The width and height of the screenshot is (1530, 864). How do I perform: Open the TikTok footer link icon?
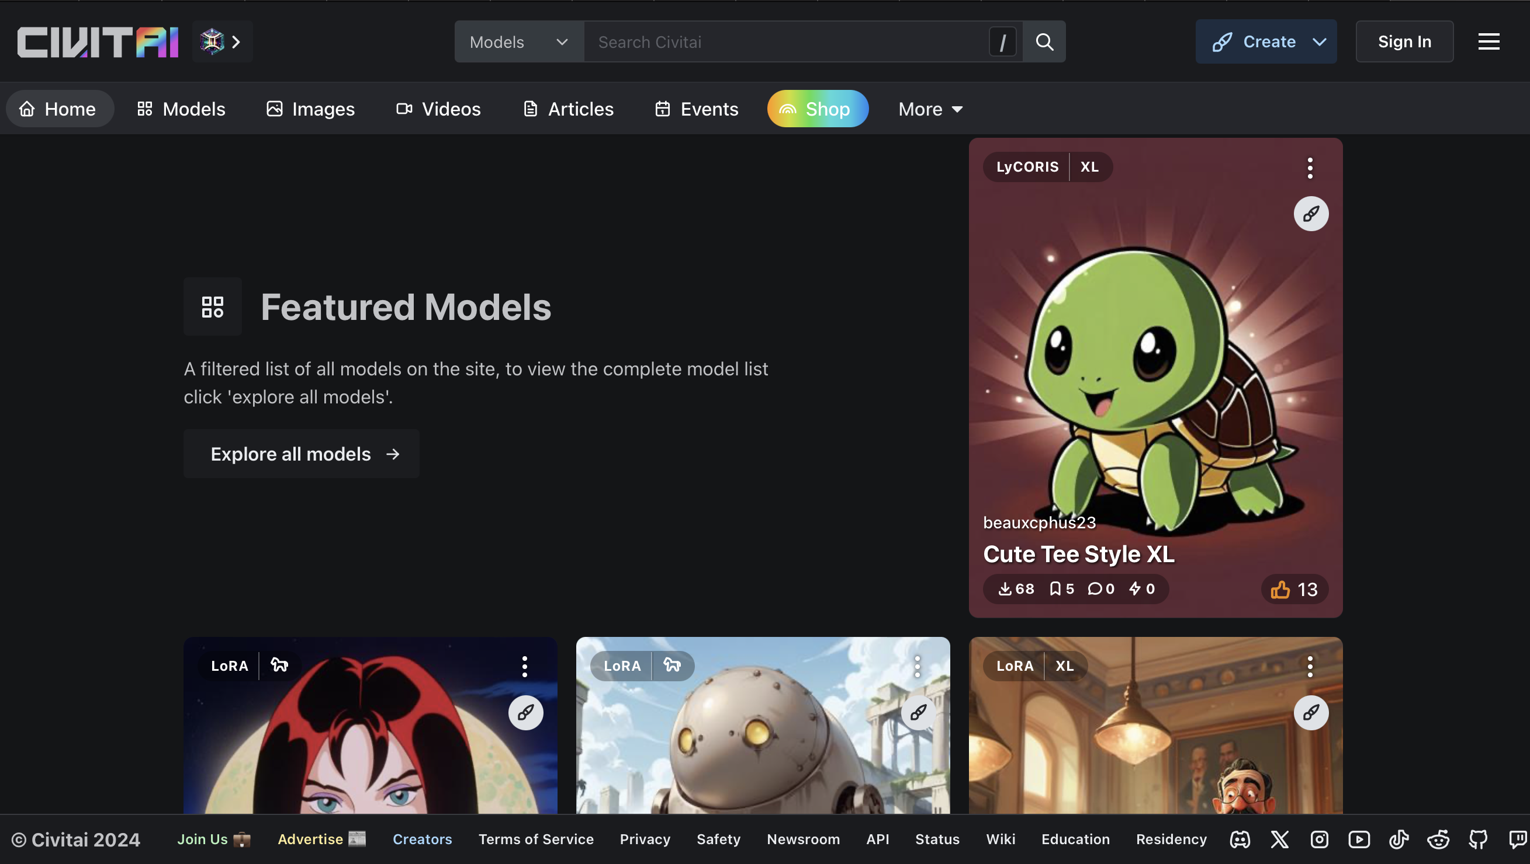[x=1399, y=839]
